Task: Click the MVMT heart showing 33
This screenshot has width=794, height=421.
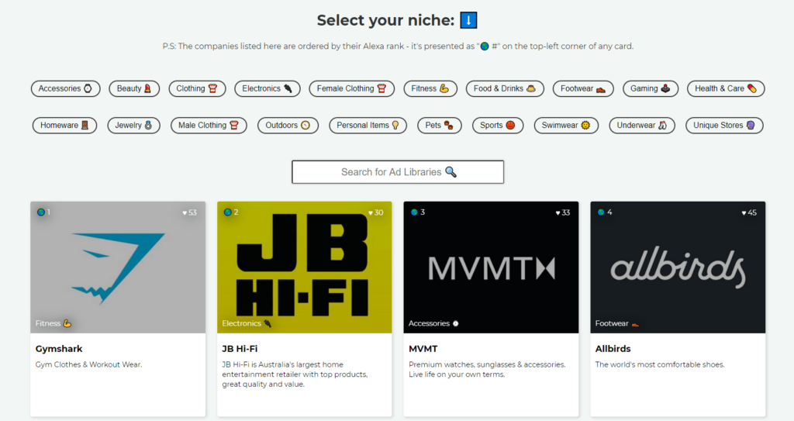Action: point(563,212)
